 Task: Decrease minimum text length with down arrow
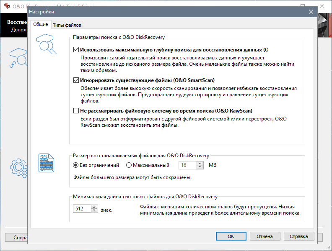(x=94, y=210)
